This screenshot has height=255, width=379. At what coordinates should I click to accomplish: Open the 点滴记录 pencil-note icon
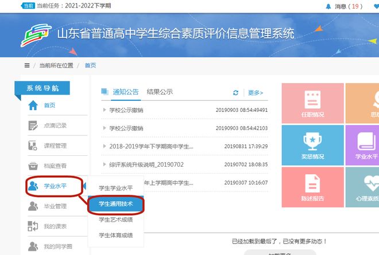[33, 125]
